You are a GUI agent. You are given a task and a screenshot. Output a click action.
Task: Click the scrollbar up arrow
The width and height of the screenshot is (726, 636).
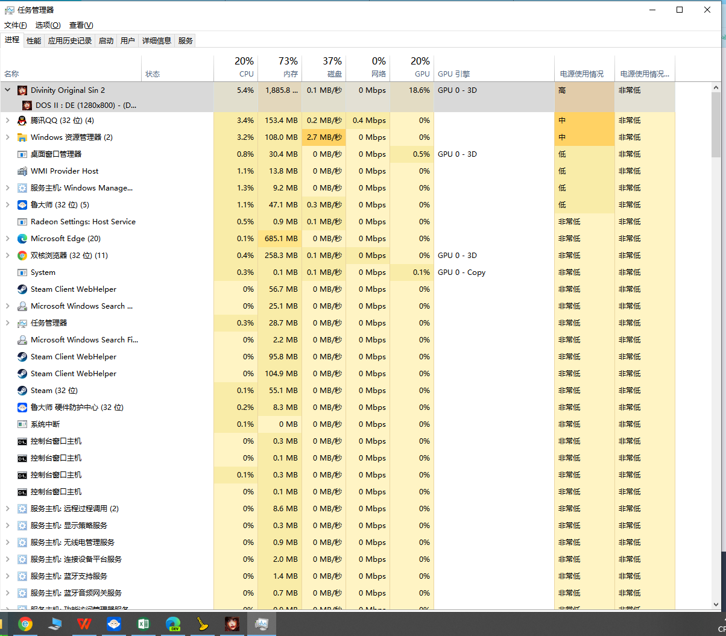click(x=716, y=86)
